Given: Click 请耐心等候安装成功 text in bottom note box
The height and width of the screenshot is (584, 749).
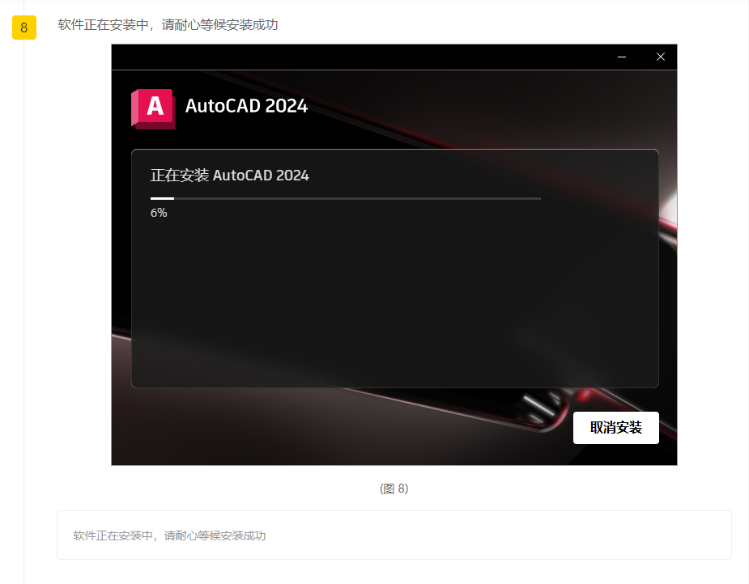Looking at the screenshot, I should [x=215, y=535].
